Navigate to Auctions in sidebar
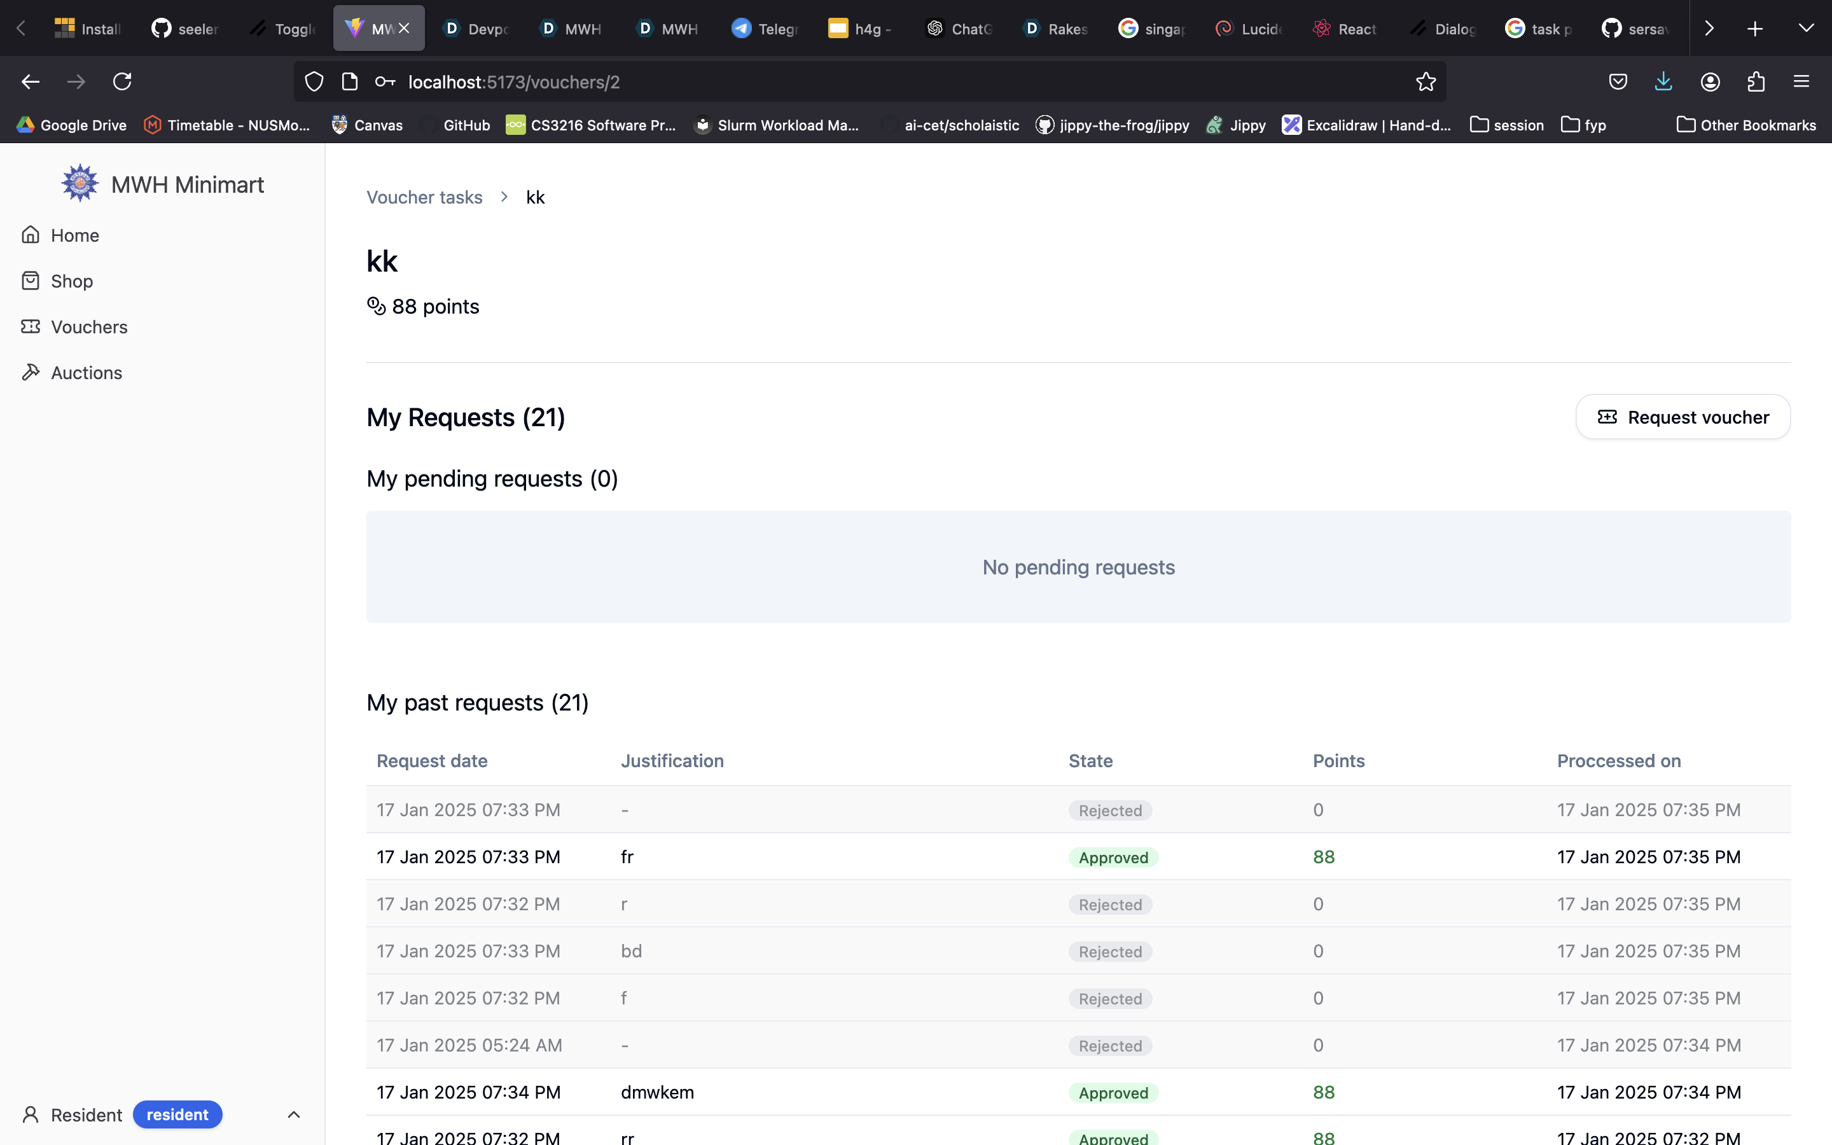This screenshot has height=1145, width=1832. click(x=85, y=373)
